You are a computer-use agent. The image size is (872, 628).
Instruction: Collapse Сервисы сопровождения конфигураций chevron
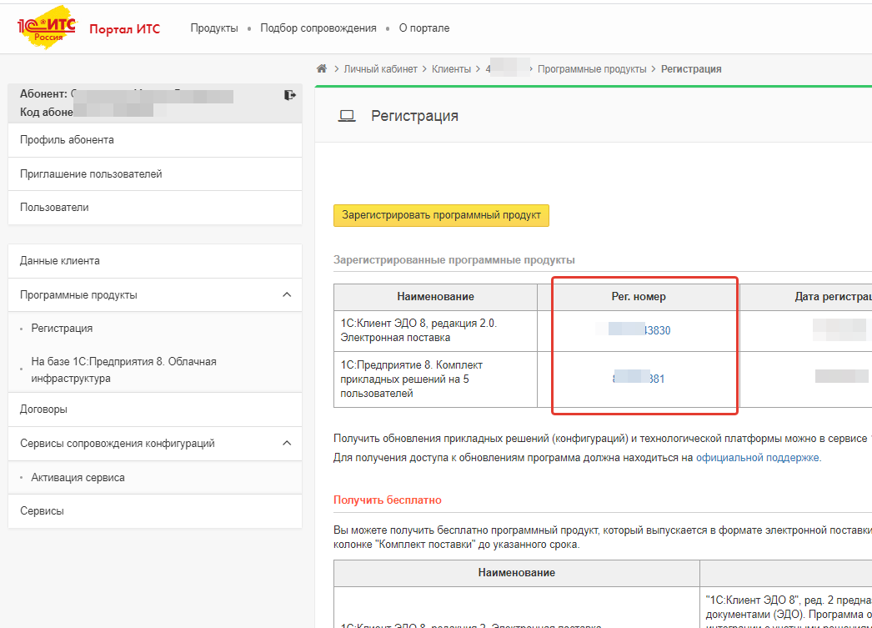287,444
